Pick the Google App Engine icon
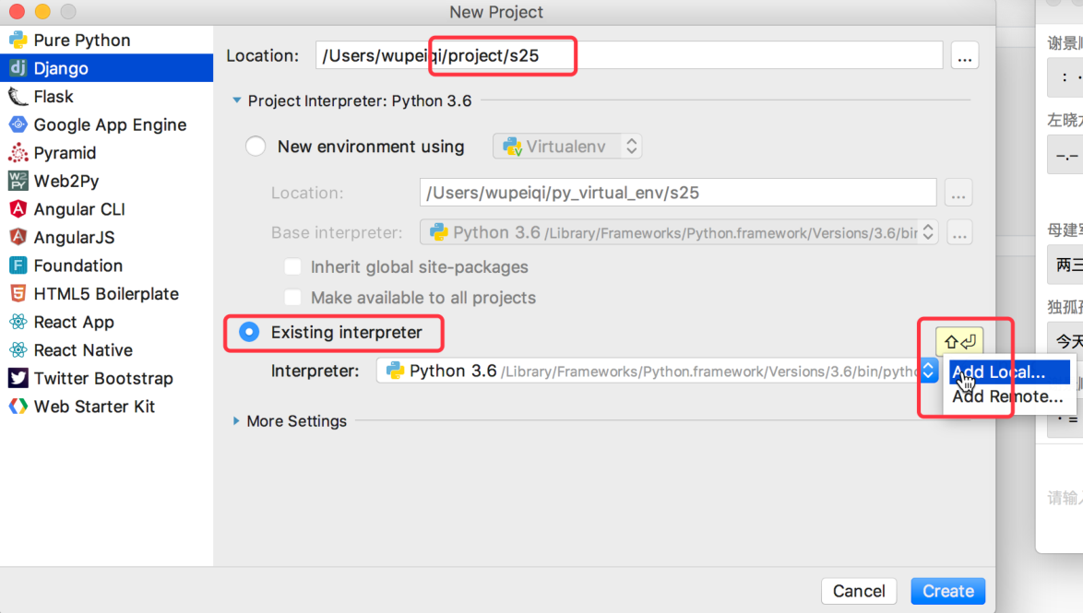Viewport: 1083px width, 613px height. click(x=18, y=124)
